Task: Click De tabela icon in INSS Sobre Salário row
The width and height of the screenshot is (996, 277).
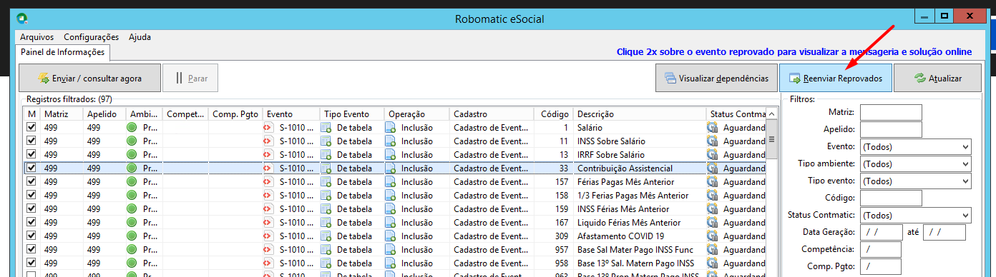Action: point(326,141)
